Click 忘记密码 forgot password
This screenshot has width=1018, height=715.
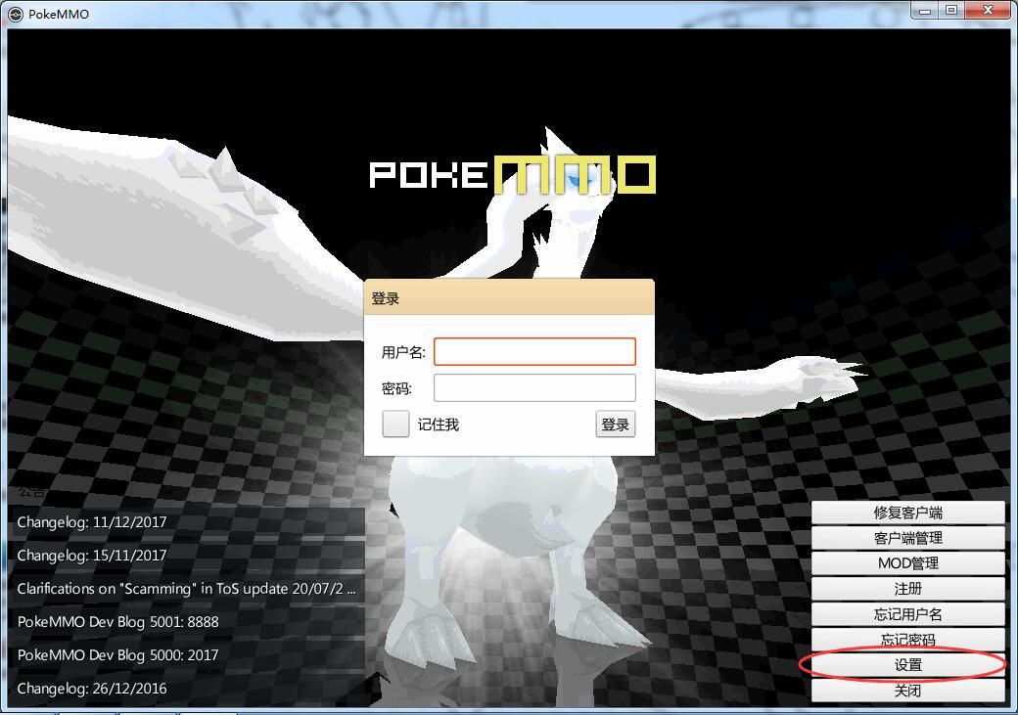[908, 639]
